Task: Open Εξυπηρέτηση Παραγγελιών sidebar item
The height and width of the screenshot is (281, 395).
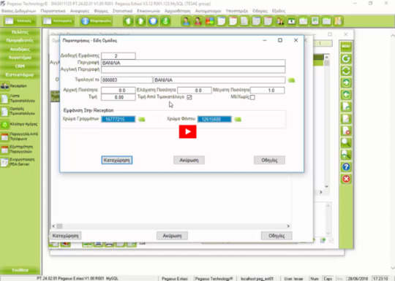Action: [17, 150]
